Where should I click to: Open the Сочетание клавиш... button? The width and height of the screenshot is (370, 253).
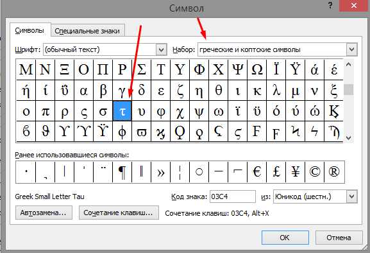119,213
